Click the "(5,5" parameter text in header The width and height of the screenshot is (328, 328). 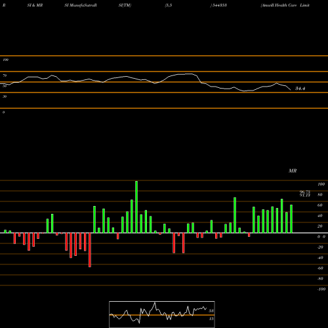click(x=169, y=5)
